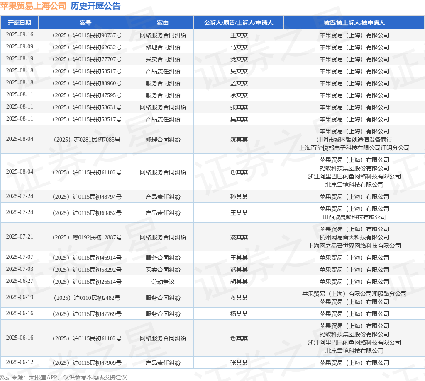Click defendant 上海百华悦邦电子科技有限公司江阴分公司

(354, 148)
